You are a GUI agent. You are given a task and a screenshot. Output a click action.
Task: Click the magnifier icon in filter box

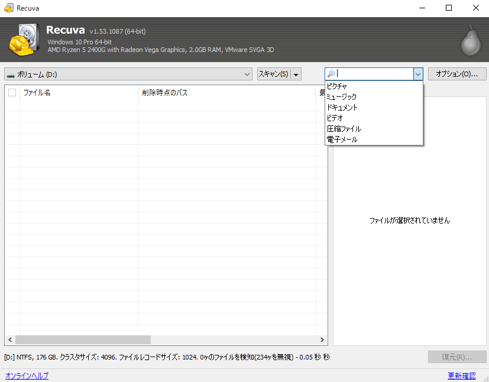(x=332, y=74)
